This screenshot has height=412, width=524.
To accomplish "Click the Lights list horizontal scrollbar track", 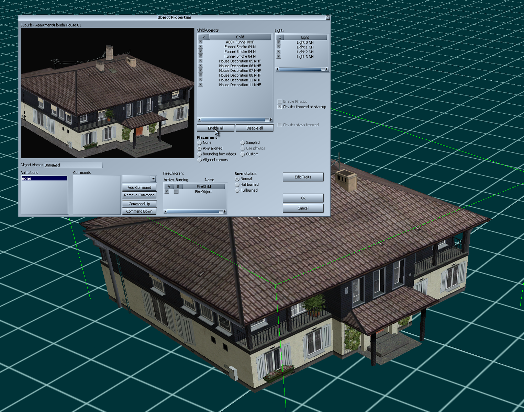I will coord(302,69).
